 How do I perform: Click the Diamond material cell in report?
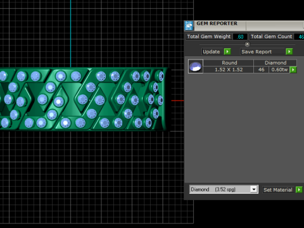point(275,63)
